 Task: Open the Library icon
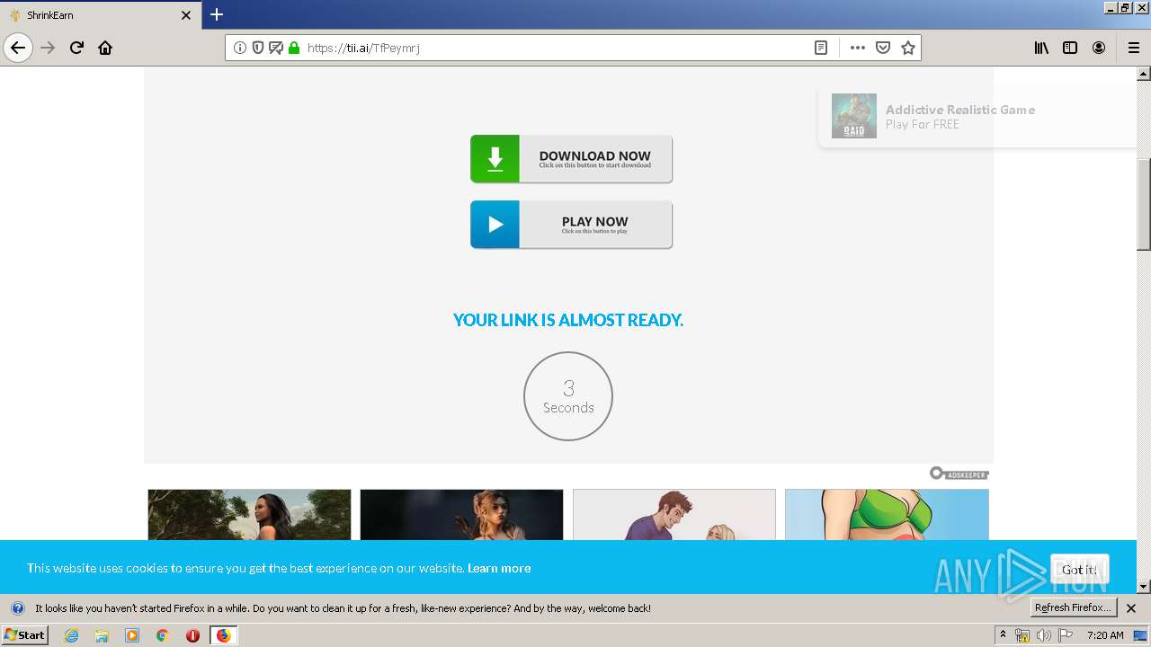(x=1041, y=48)
